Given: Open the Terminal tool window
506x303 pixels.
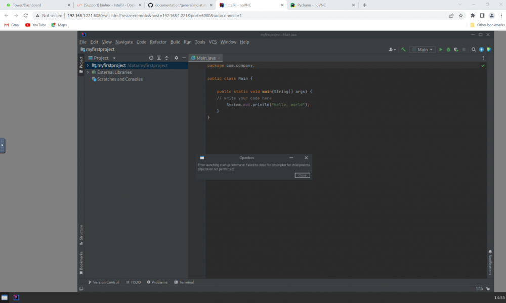Looking at the screenshot, I should coord(184,282).
